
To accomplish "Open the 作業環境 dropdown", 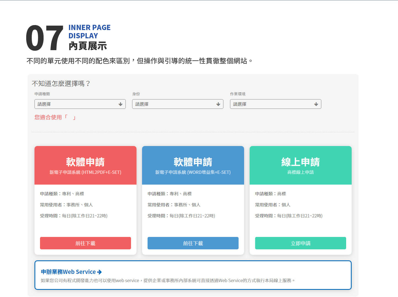I will pyautogui.click(x=276, y=104).
